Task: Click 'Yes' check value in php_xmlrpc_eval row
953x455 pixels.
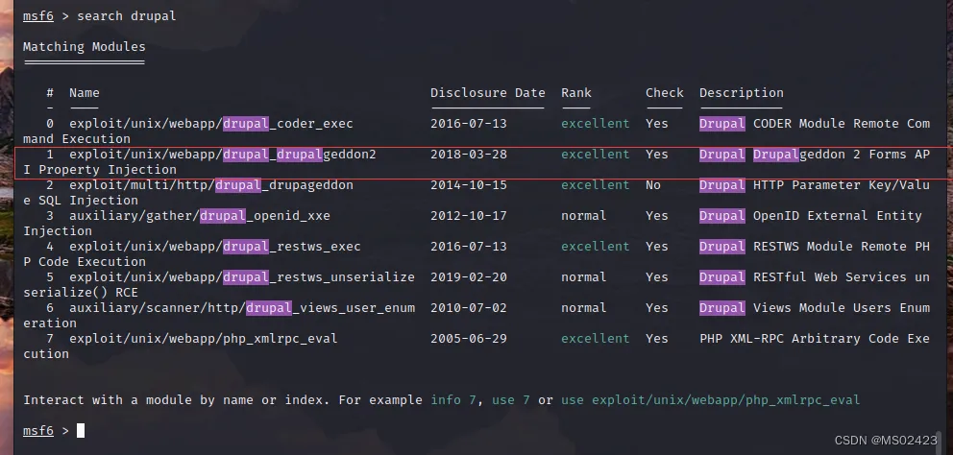Action: pos(656,338)
